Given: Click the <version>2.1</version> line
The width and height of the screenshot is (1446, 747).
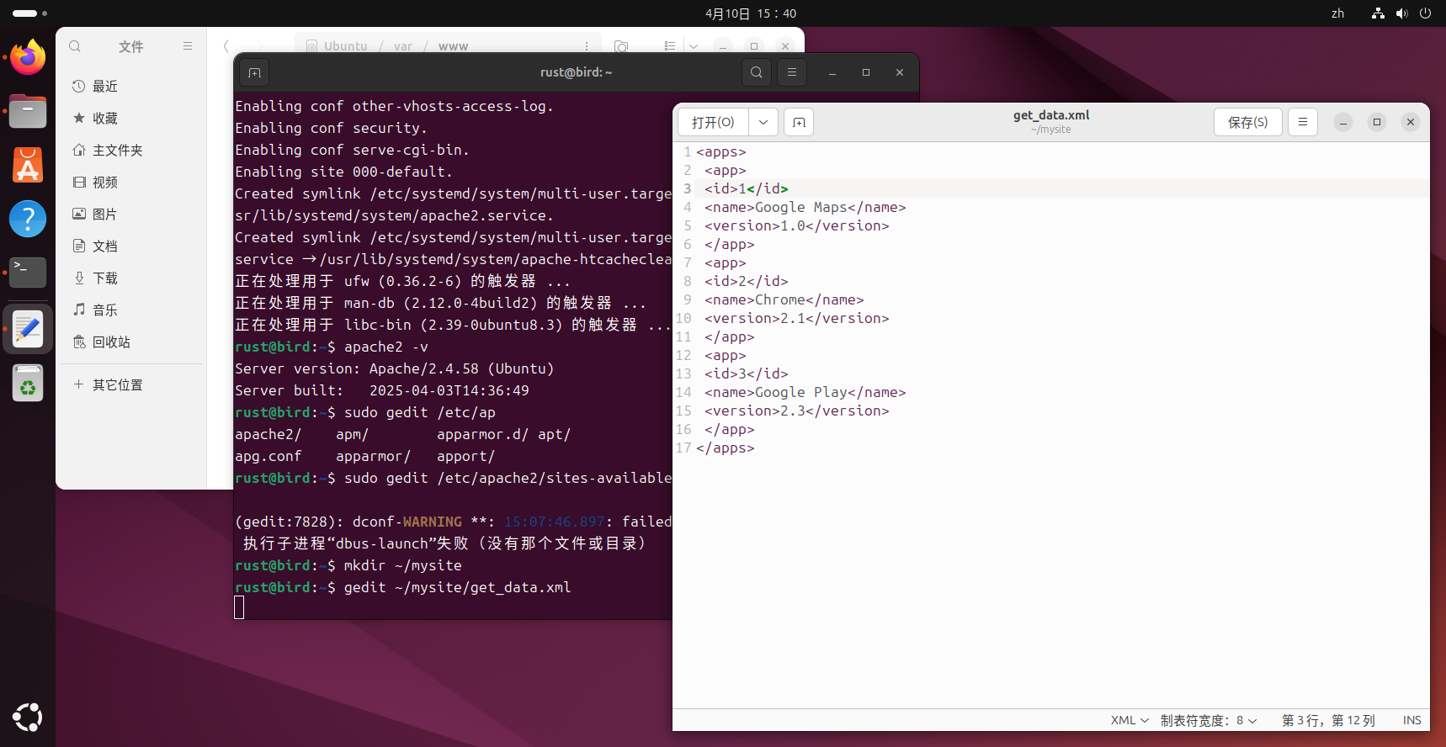Looking at the screenshot, I should [796, 318].
